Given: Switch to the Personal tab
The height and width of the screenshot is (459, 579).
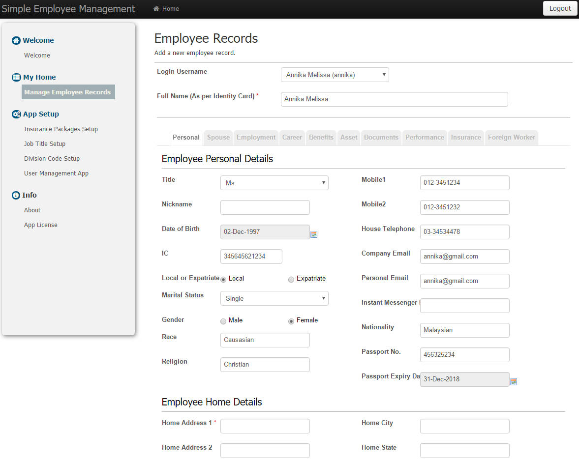Looking at the screenshot, I should [186, 137].
